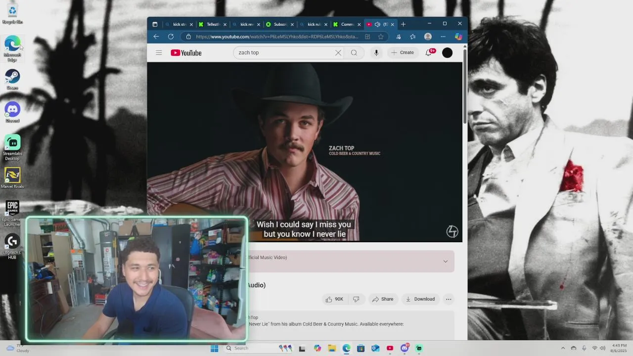Run the YouTube search magnifier button
Screen dimensions: 633x356
click(354, 52)
